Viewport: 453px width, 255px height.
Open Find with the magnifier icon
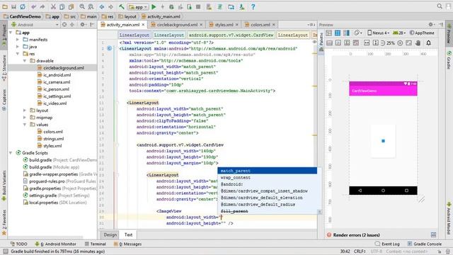[x=82, y=6]
